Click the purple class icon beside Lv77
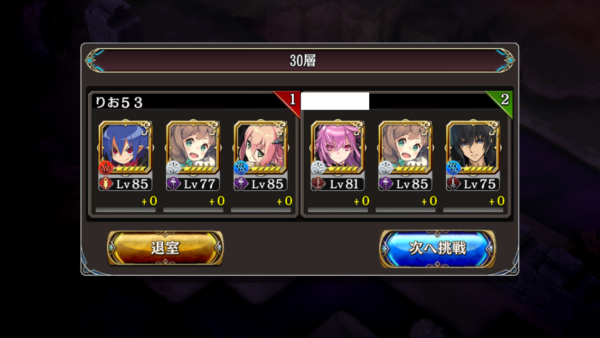This screenshot has width=600, height=338. coord(173,184)
